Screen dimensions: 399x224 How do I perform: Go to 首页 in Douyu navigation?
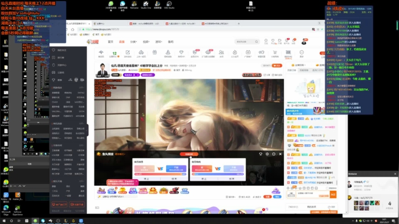(x=110, y=42)
